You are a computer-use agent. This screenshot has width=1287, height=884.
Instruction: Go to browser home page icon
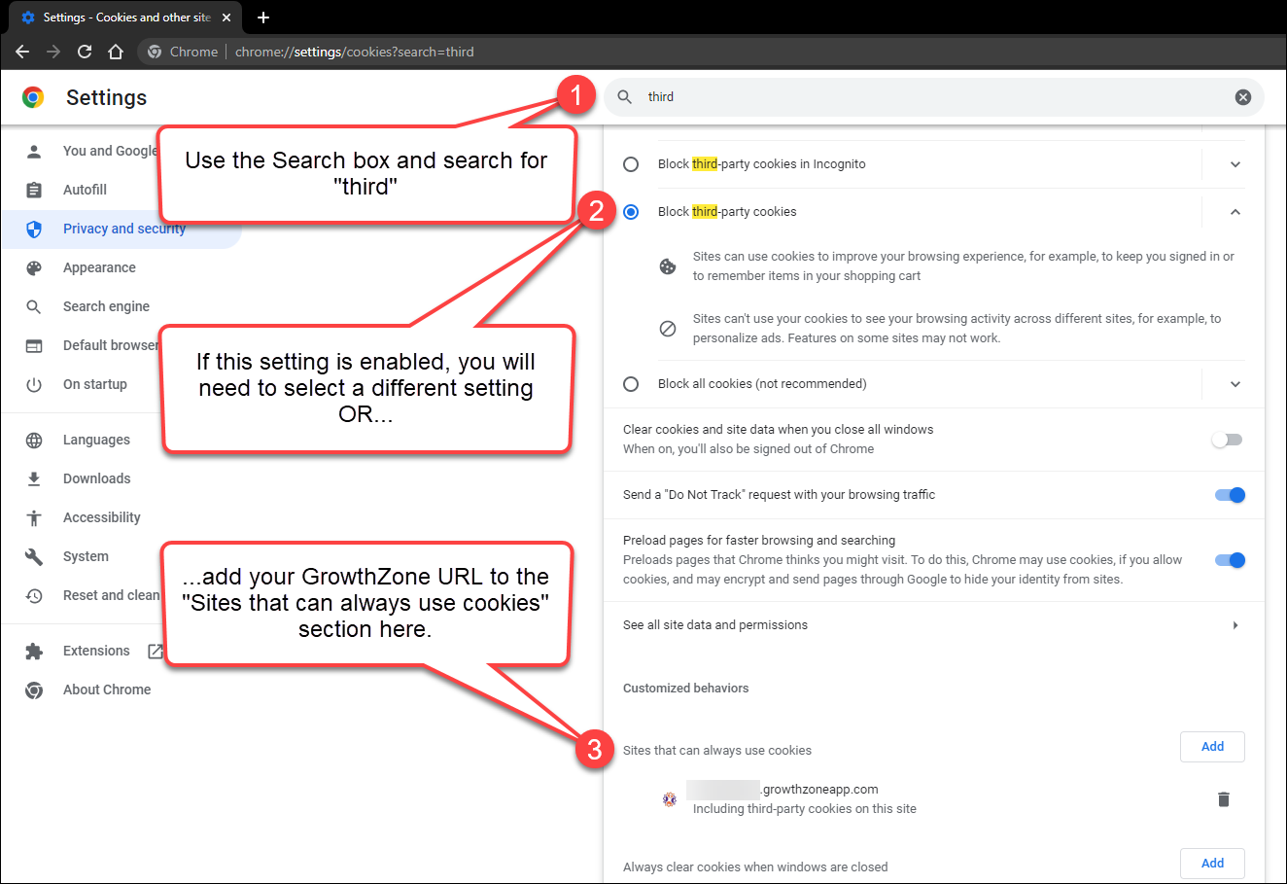click(x=116, y=52)
